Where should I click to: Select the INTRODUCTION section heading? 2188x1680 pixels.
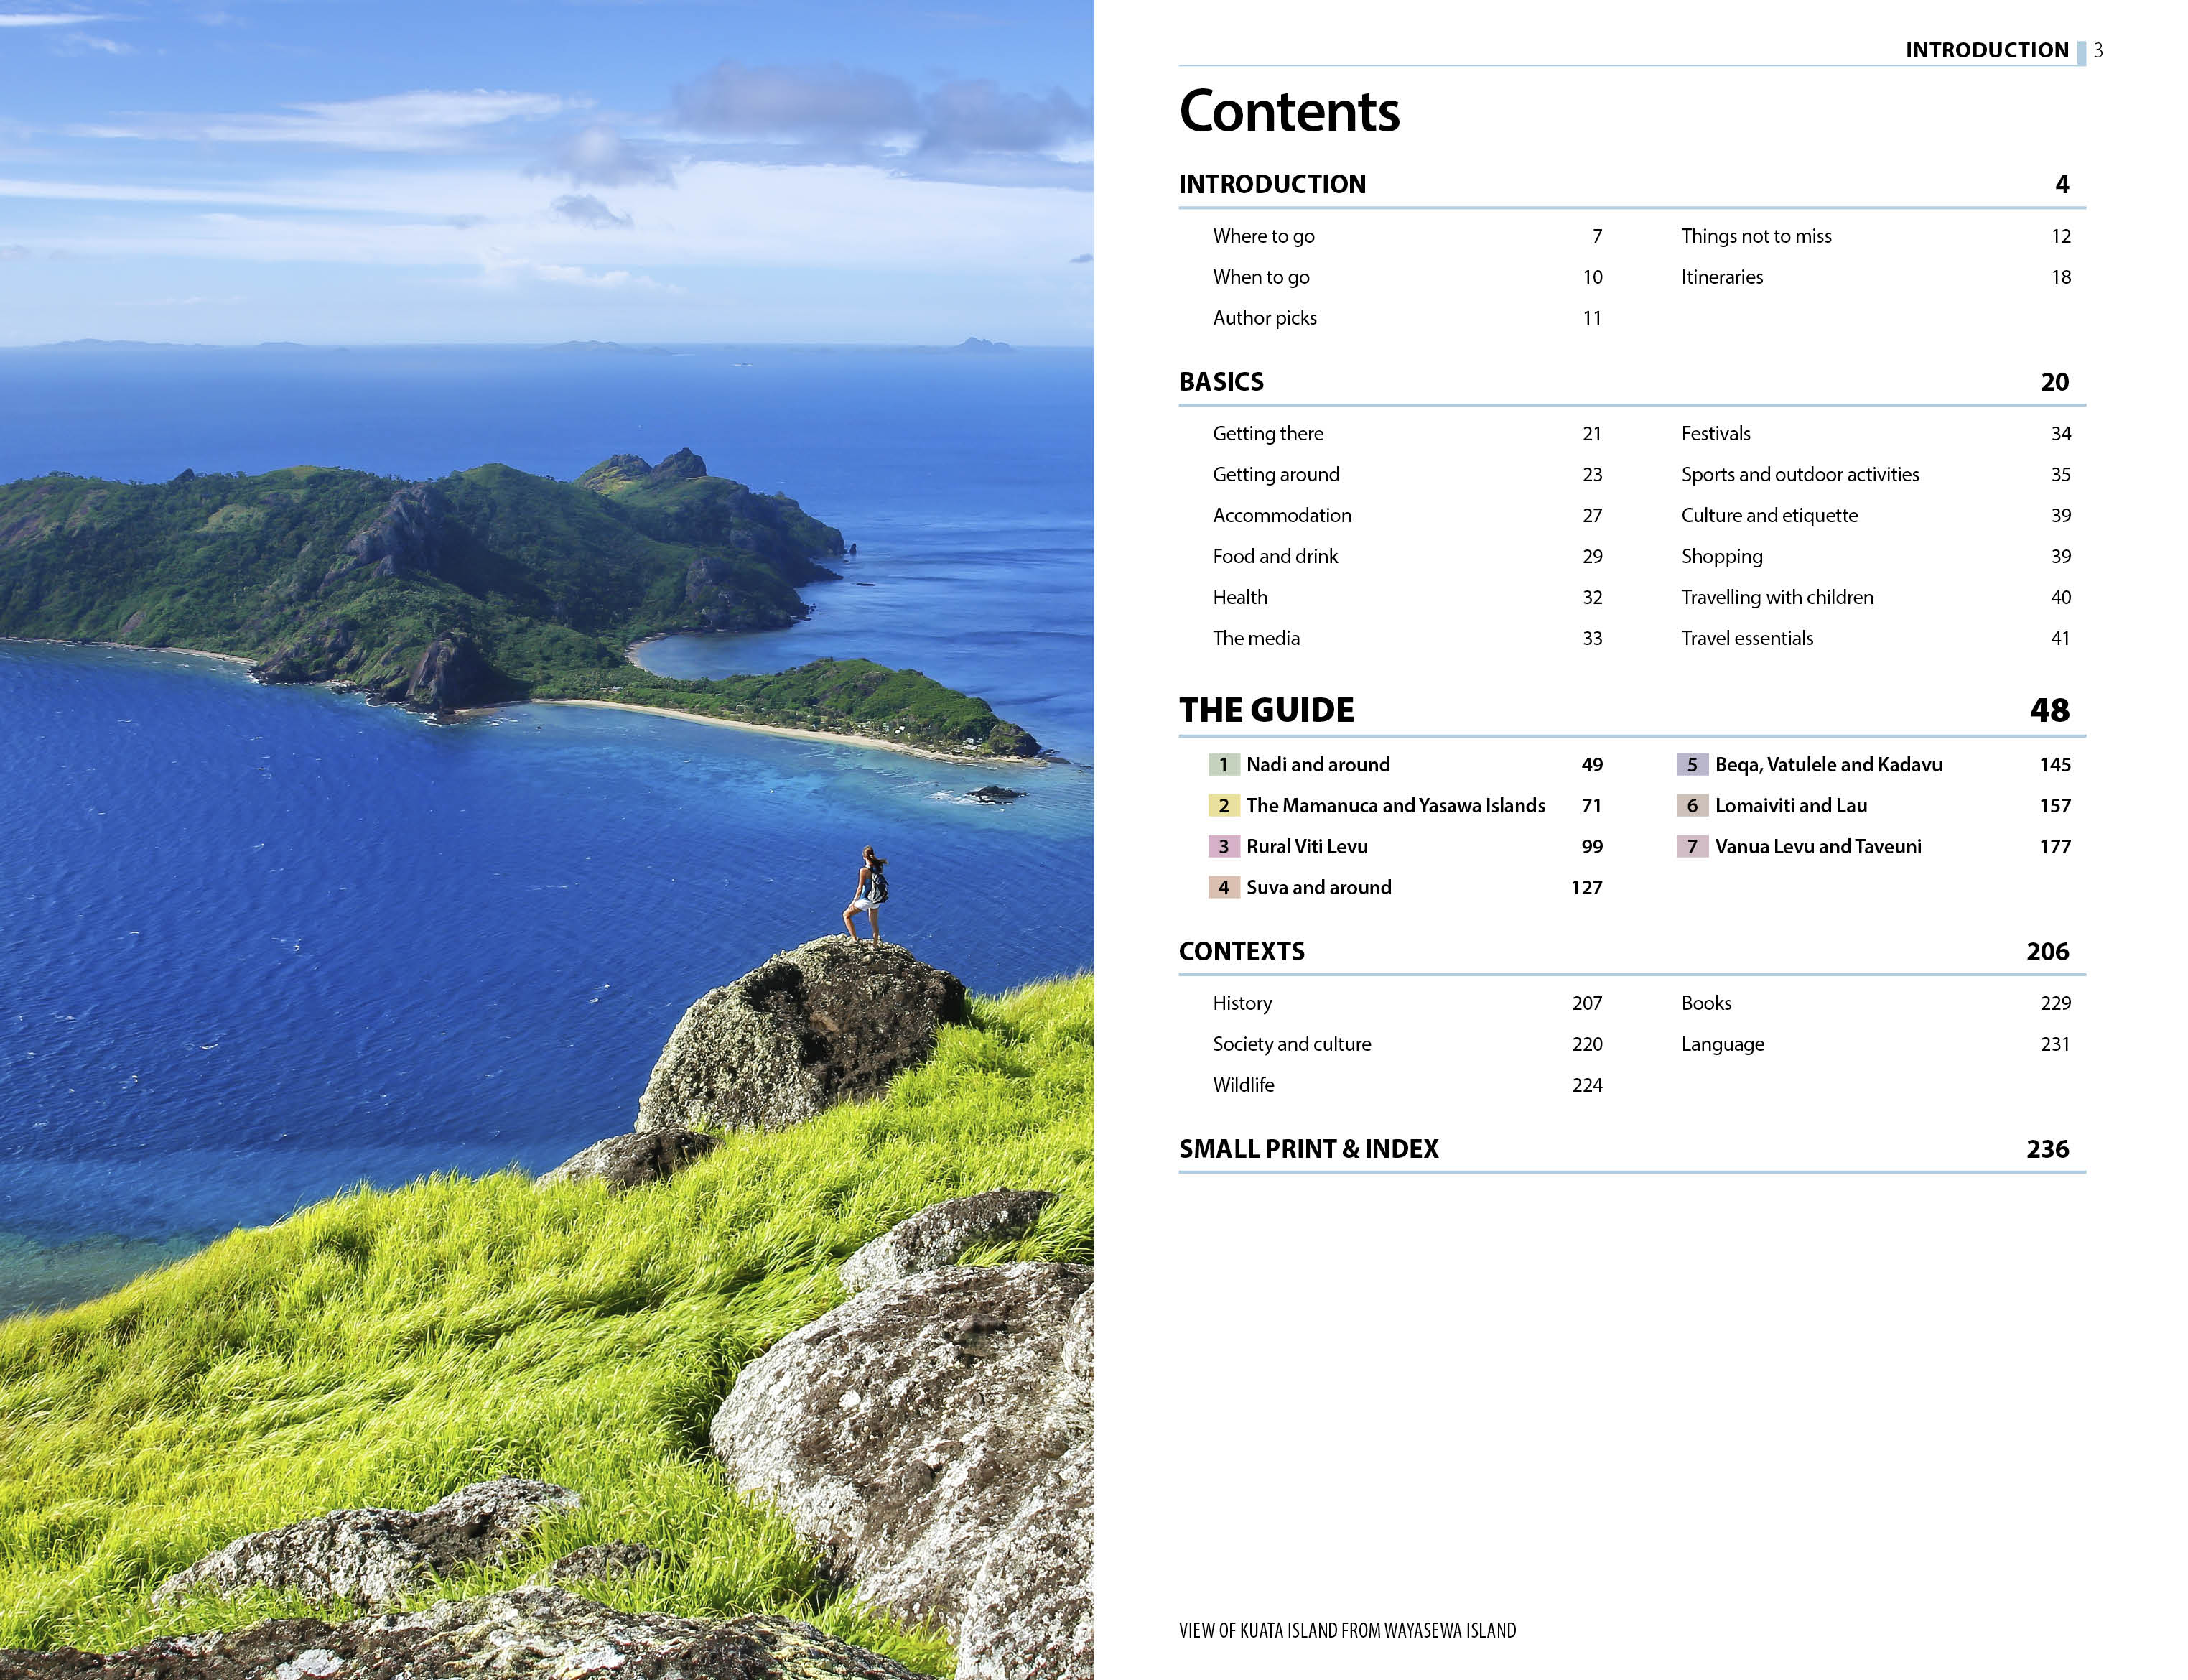[x=1272, y=184]
